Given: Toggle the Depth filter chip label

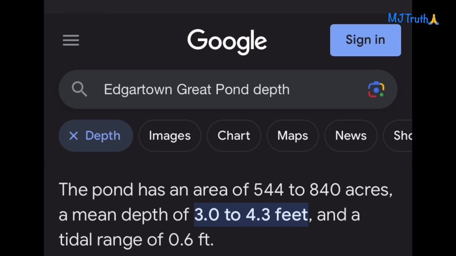Looking at the screenshot, I should tap(103, 136).
